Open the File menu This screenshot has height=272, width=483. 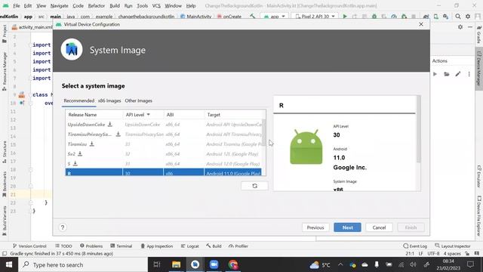16,5
